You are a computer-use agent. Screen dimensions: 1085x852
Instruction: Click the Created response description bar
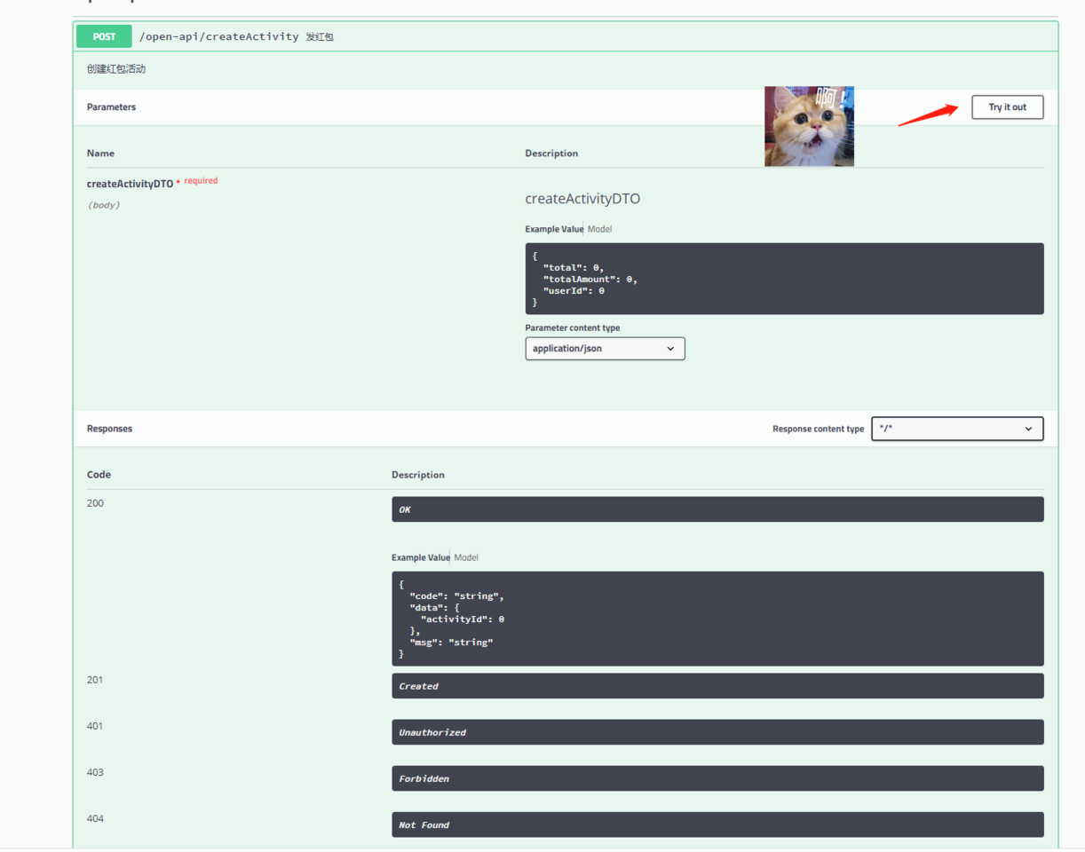717,686
